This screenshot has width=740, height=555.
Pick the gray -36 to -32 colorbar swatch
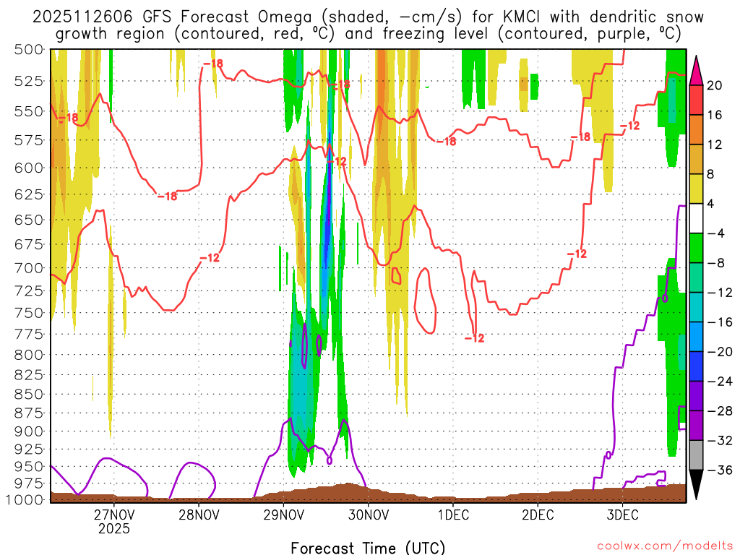point(696,455)
